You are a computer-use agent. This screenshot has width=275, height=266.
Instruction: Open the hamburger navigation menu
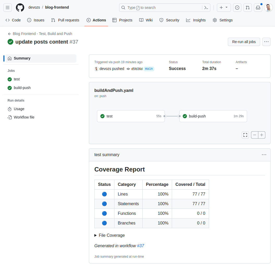click(x=8, y=8)
